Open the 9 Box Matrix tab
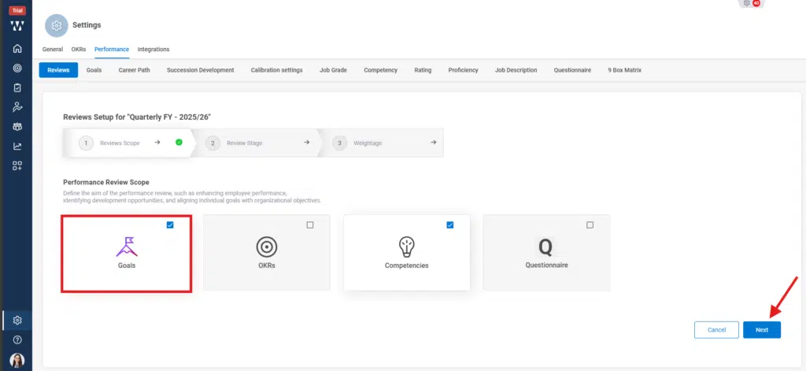 tap(624, 70)
